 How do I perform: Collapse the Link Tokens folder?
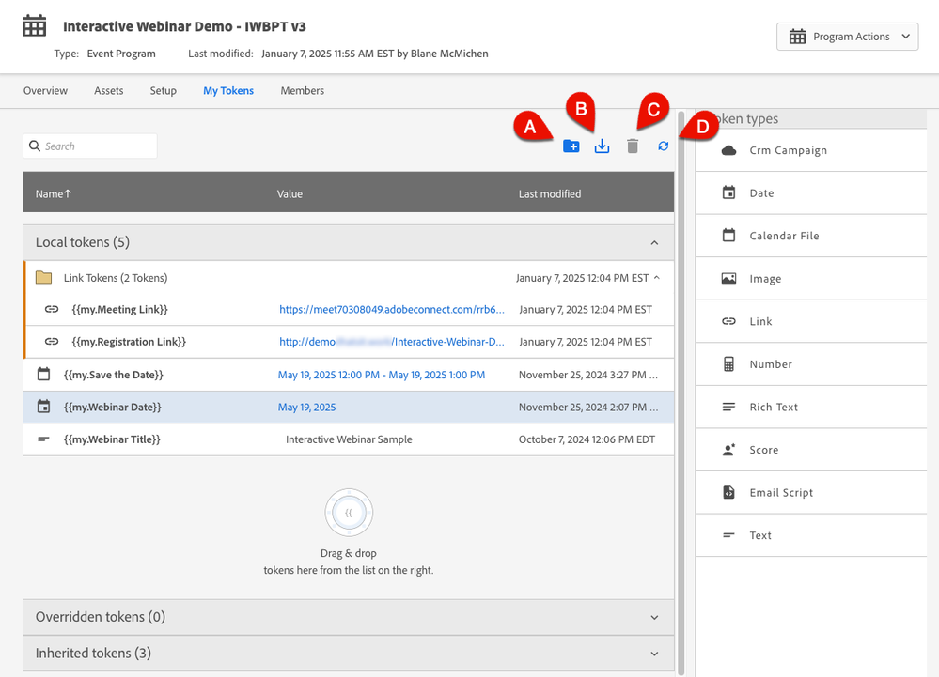point(657,278)
